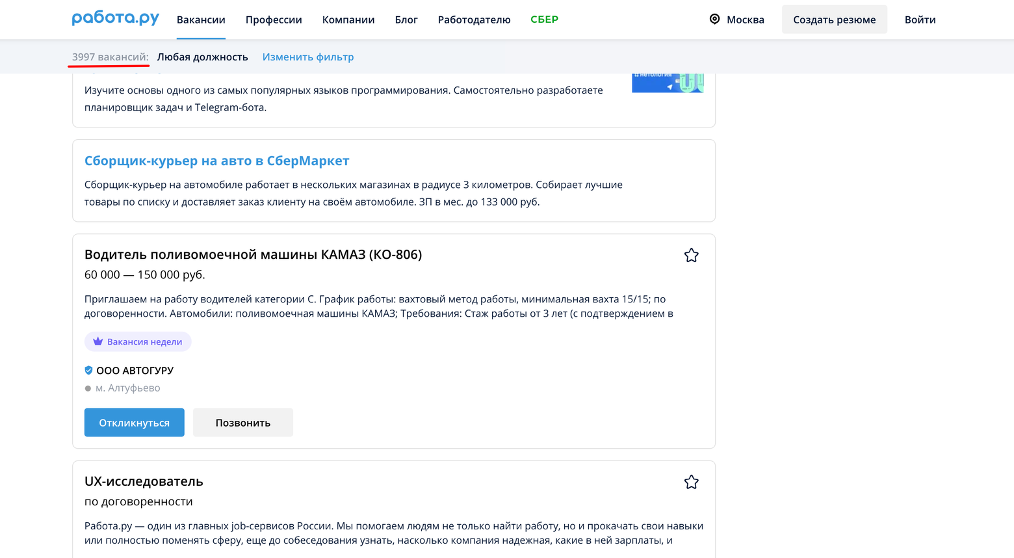Click the Любая должность filter text
The width and height of the screenshot is (1014, 558).
202,57
